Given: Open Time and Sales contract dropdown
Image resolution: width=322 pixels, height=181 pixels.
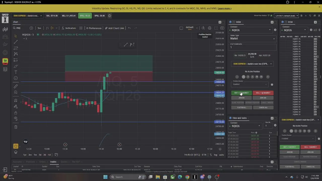Looking at the screenshot, I should pyautogui.click(x=245, y=126).
